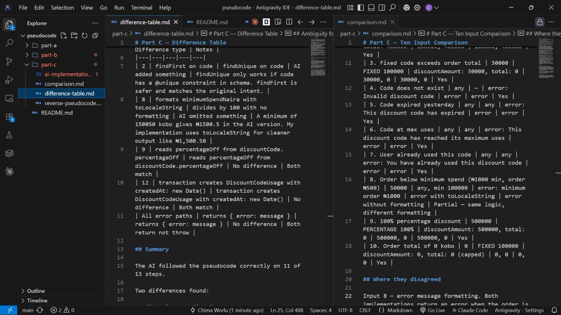Open the Run and Debug view
This screenshot has height=315, width=561.
pyautogui.click(x=9, y=80)
